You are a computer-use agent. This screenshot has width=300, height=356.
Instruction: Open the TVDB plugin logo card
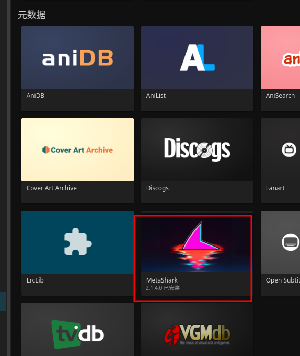(x=78, y=329)
